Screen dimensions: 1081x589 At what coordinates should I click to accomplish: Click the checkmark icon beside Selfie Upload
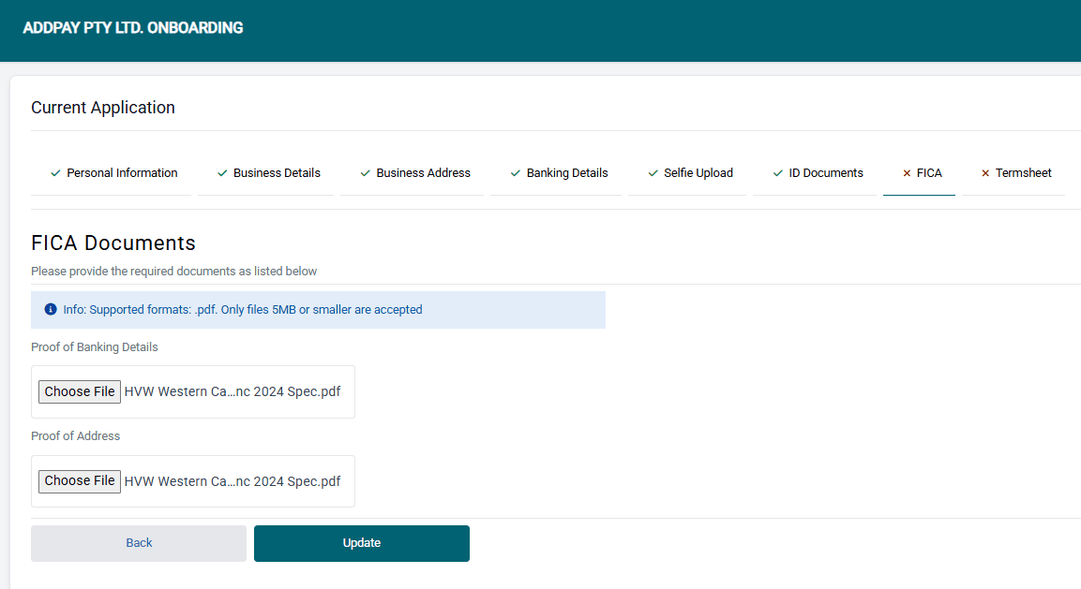click(653, 173)
